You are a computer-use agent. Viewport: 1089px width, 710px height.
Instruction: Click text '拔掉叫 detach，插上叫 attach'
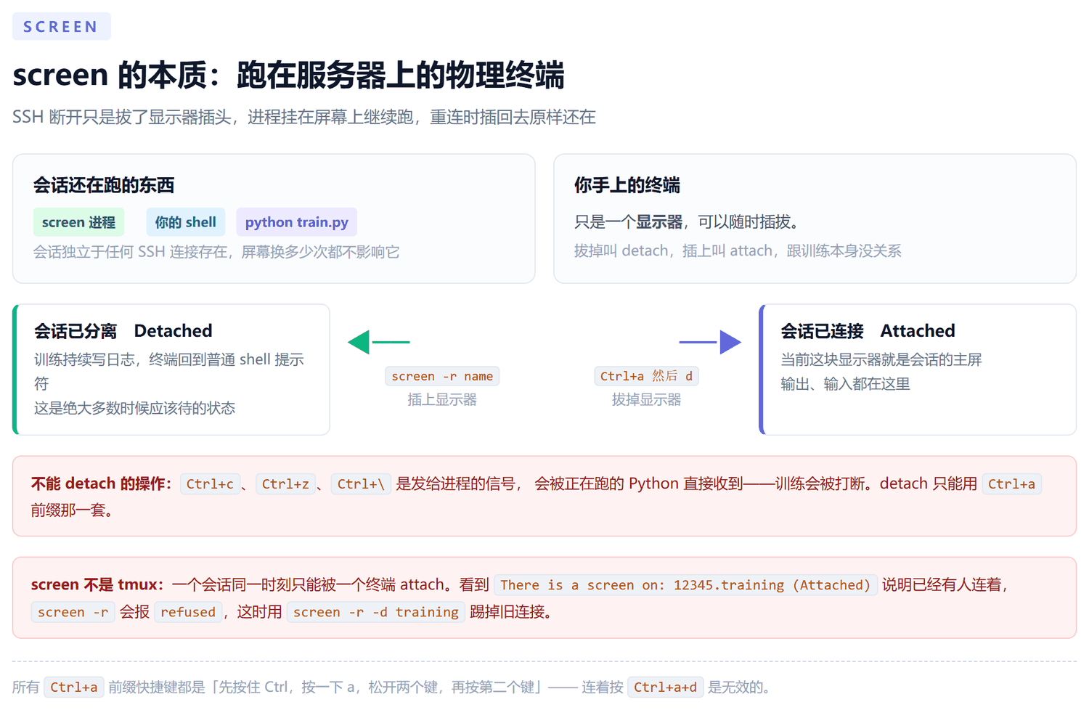click(674, 250)
